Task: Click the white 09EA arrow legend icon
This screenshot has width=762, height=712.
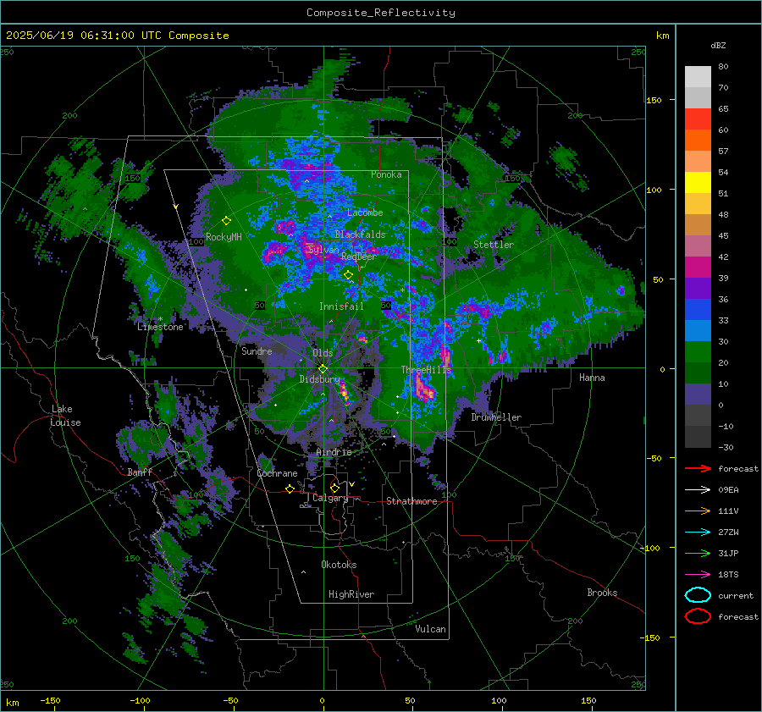Action: click(698, 490)
